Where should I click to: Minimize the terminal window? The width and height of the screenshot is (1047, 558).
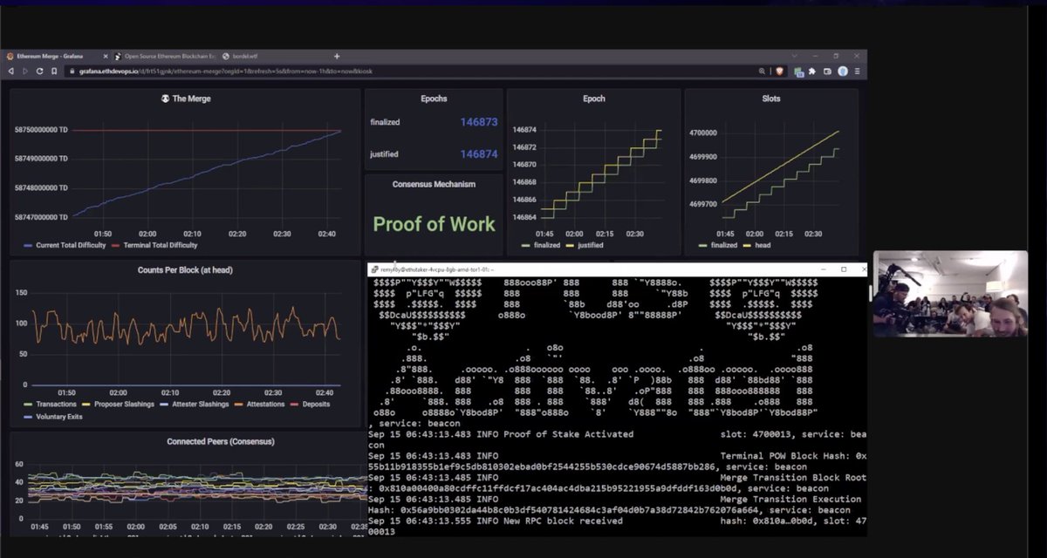[x=825, y=269]
